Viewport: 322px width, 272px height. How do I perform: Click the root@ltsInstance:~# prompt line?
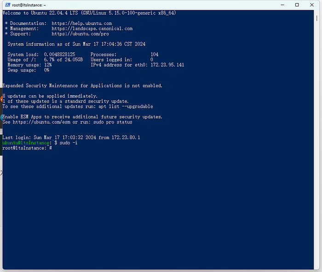tap(27, 148)
